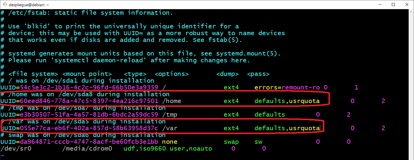The height and width of the screenshot is (160, 414).
Task: Click the 'swap' filesystem type text
Action: (231, 142)
